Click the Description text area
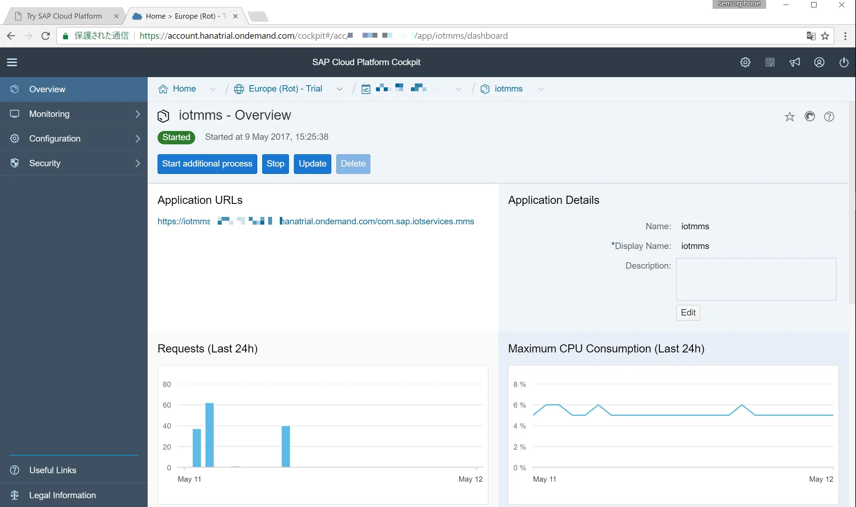 (756, 279)
